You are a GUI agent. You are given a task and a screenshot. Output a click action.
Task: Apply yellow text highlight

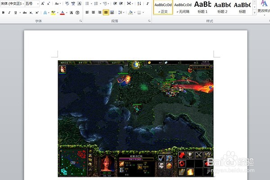pyautogui.click(x=54, y=13)
